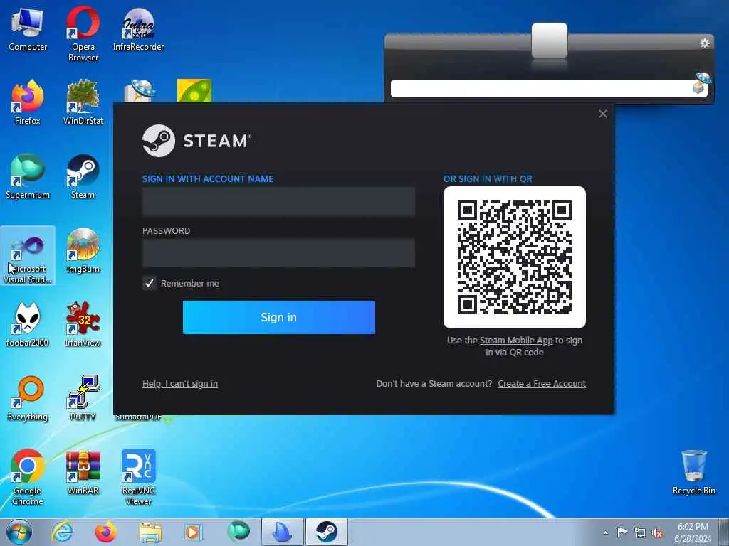The image size is (729, 546).
Task: Select the WinRAR desktop shortcut
Action: pyautogui.click(x=83, y=473)
